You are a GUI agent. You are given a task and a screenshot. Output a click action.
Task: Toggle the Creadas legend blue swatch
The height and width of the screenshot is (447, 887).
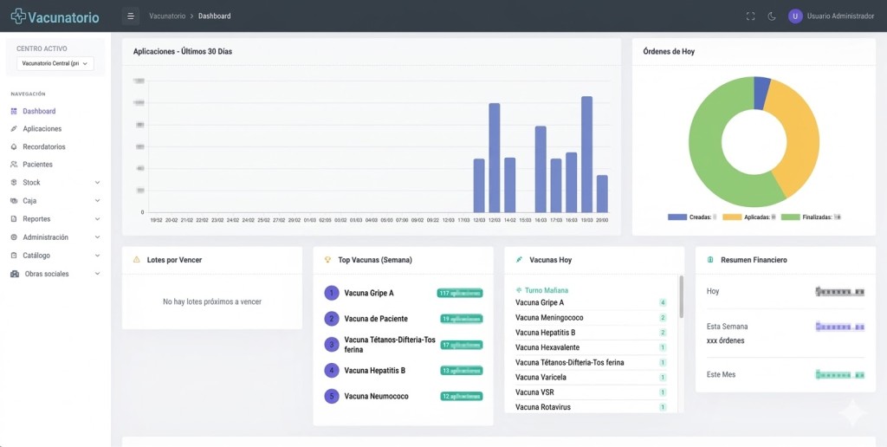click(677, 217)
